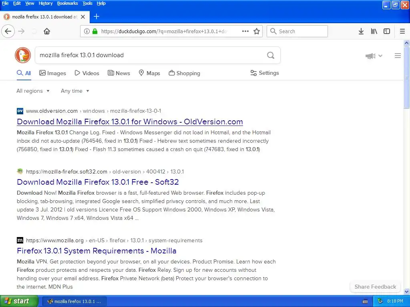Open site information icon in address bar
The height and width of the screenshot is (307, 410).
point(86,31)
